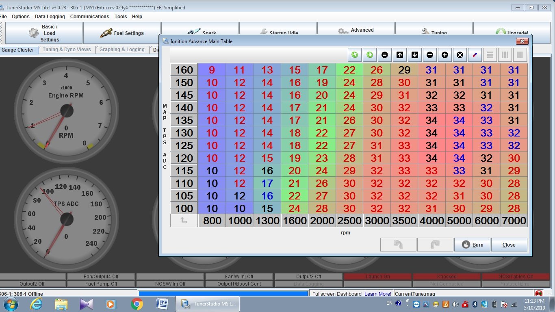Click the TeamViewer tray icon
This screenshot has height=312, width=555.
(416, 304)
